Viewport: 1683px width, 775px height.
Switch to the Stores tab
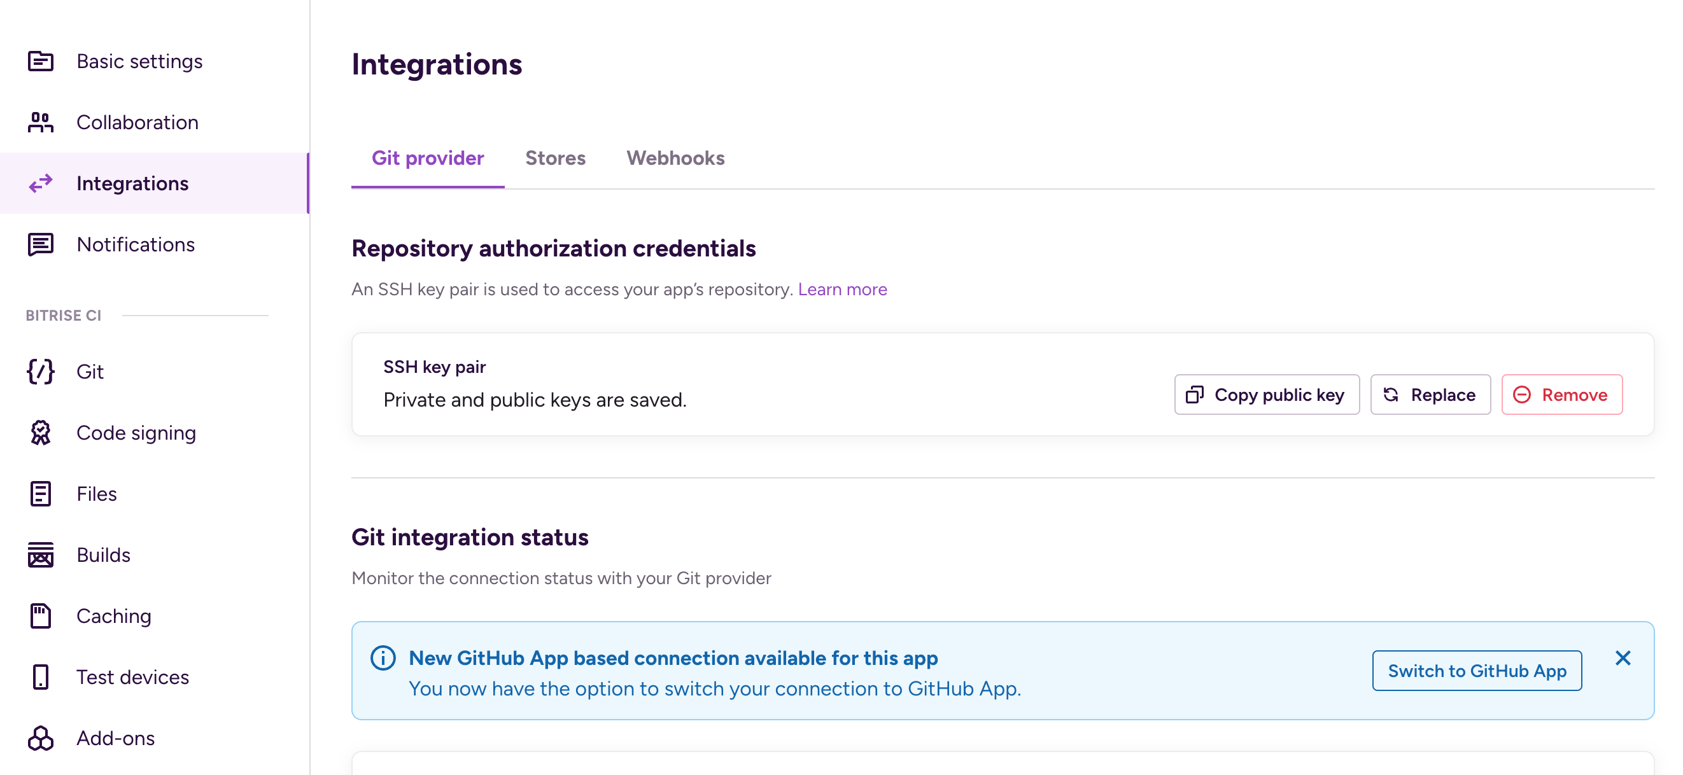pos(554,158)
